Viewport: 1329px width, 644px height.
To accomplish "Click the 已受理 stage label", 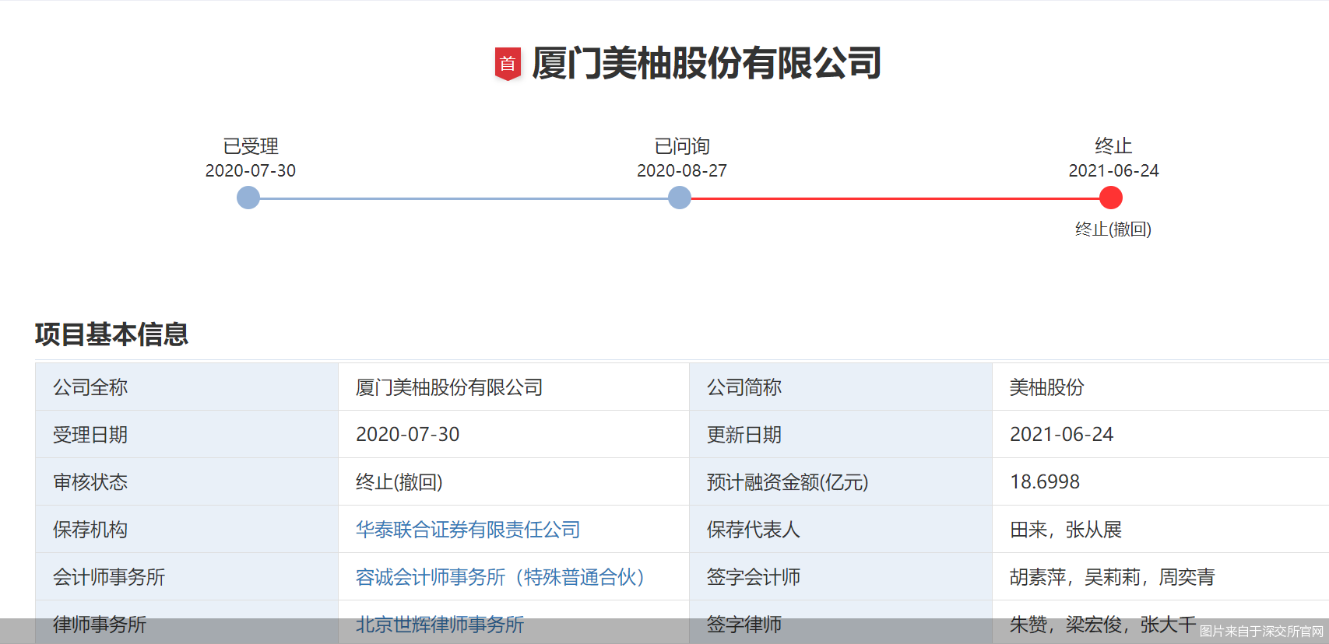I will tap(251, 146).
